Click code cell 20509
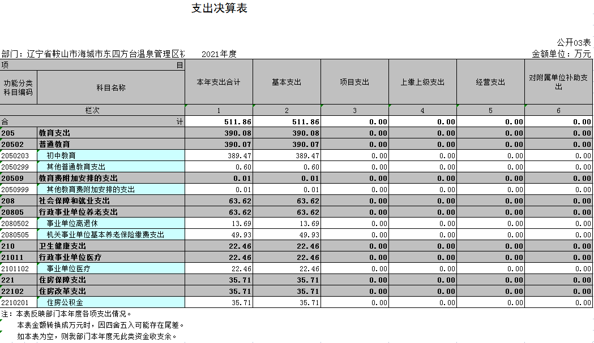 tap(18, 179)
